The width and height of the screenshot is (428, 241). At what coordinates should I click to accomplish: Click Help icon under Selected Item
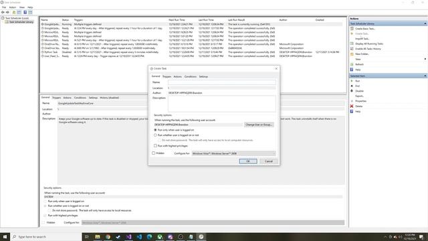click(352, 111)
